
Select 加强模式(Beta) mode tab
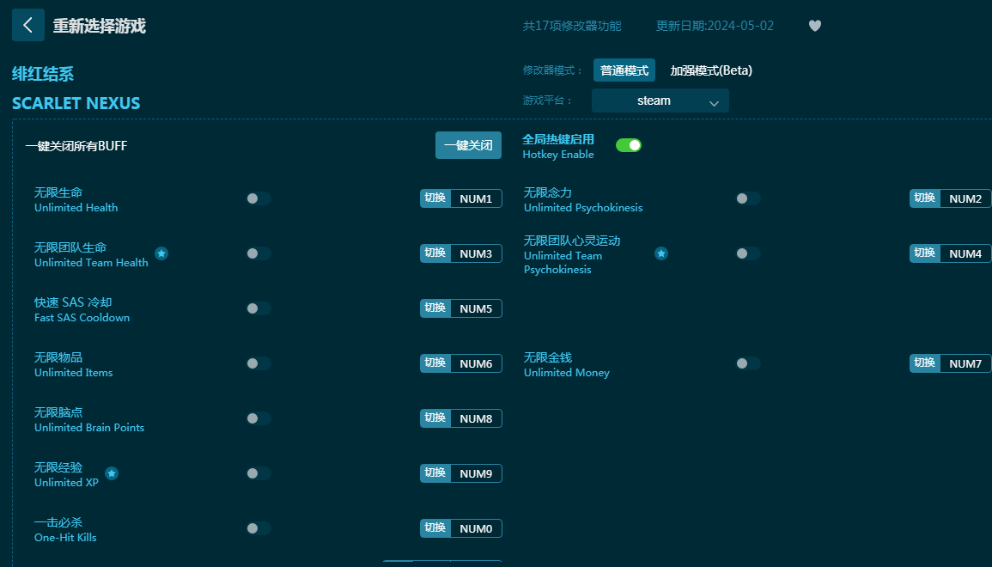pyautogui.click(x=711, y=70)
